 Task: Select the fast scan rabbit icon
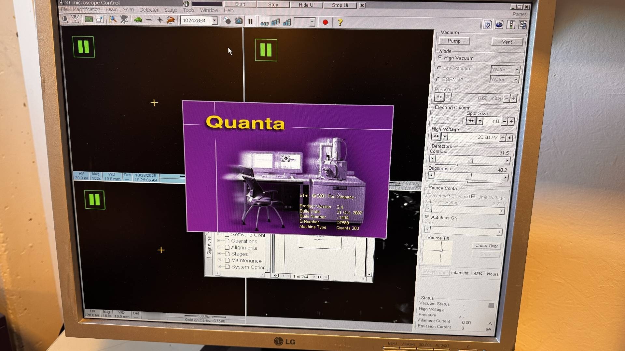pyautogui.click(x=171, y=20)
